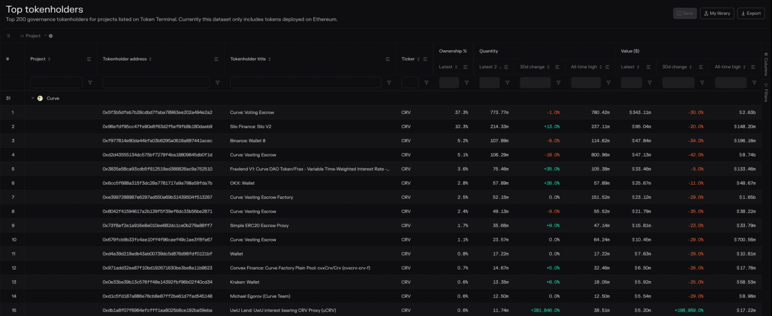Image resolution: width=772 pixels, height=316 pixels.
Task: Open Value All-time high column menu icon
Action: (752, 67)
